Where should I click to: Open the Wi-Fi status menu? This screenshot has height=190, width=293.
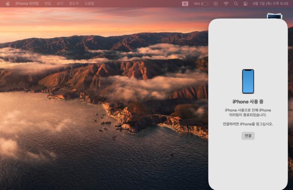[x=226, y=4]
